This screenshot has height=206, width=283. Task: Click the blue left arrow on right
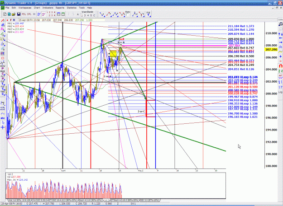coord(280,38)
